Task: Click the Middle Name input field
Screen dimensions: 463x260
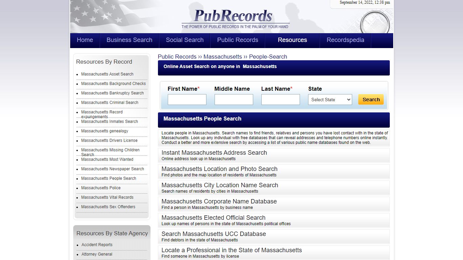Action: coord(234,100)
